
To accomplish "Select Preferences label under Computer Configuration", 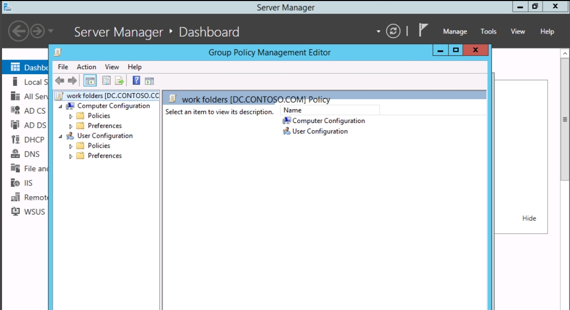I will coord(105,126).
